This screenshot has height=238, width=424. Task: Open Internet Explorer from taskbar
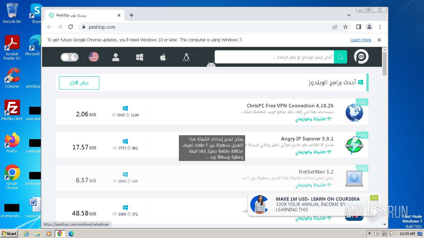click(x=26, y=234)
